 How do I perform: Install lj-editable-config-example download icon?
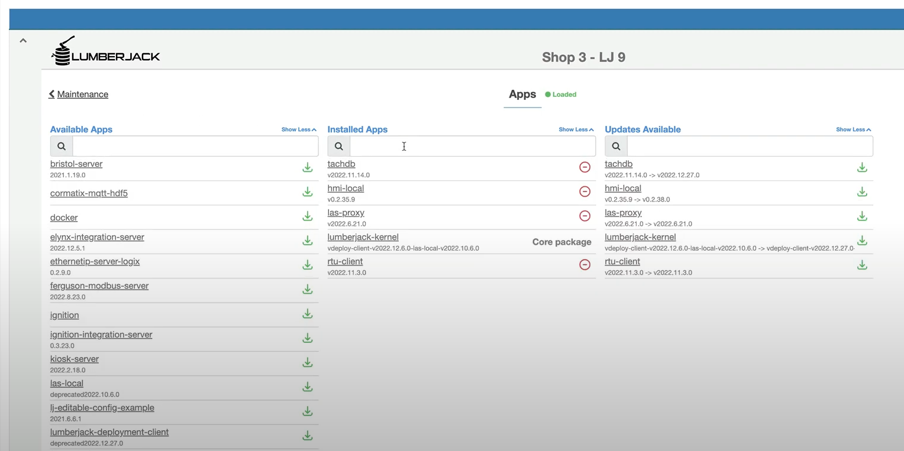point(308,411)
